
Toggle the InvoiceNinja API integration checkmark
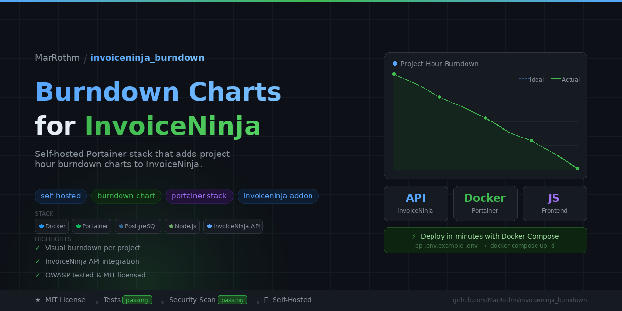(37, 261)
